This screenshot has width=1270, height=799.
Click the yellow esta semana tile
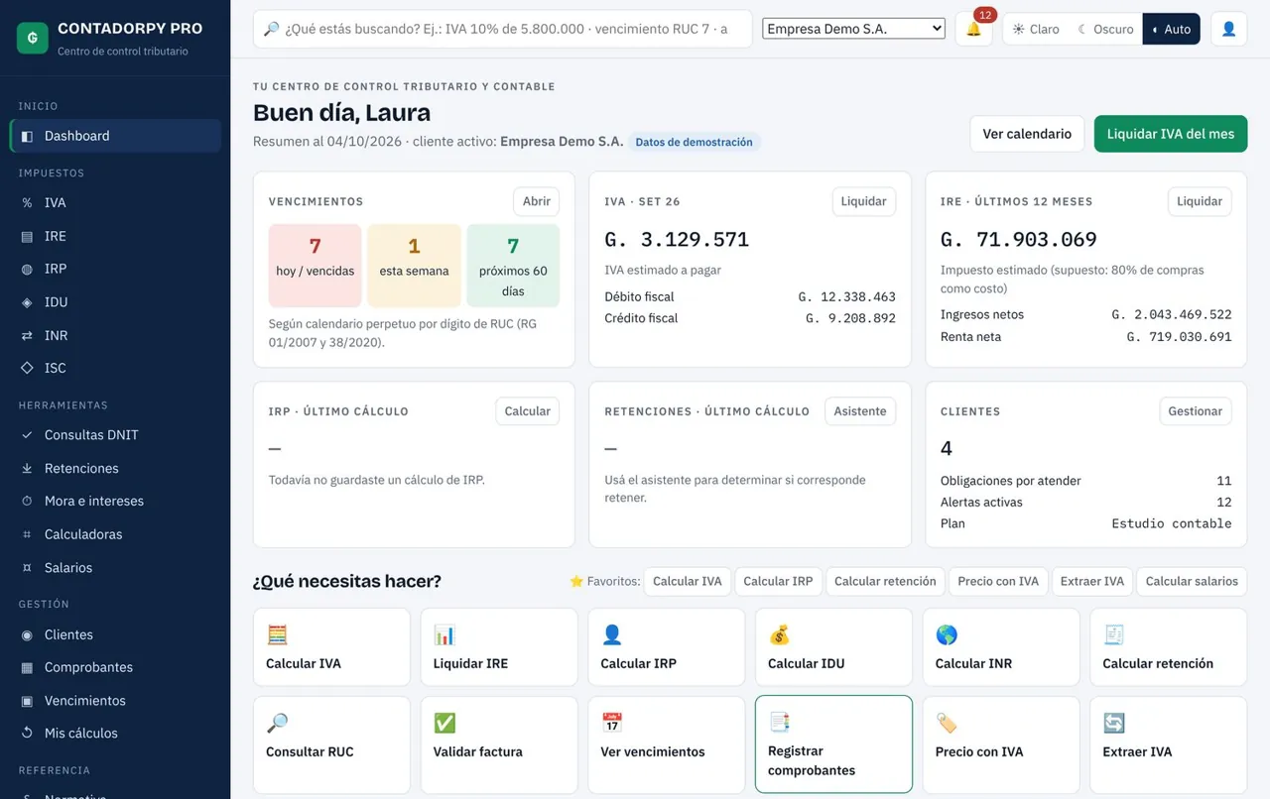tap(414, 266)
